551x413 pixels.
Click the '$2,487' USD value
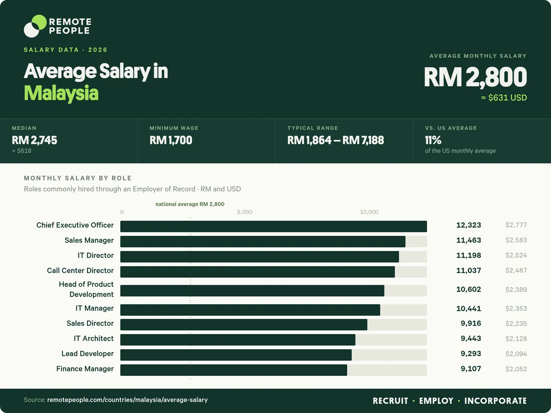516,271
